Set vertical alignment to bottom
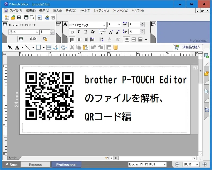This screenshot has height=170, width=212. coord(140,40)
